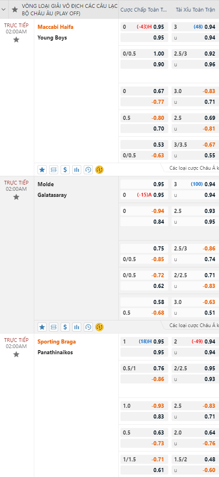The image size is (219, 477).
Task: Open history clock icon under Maccabi Haifa match
Action: pos(88,170)
